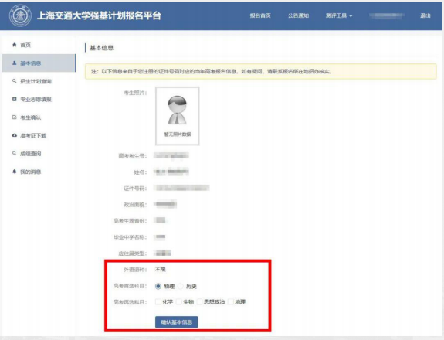Check the 地理 checkbox
The width and height of the screenshot is (444, 340).
point(231,302)
